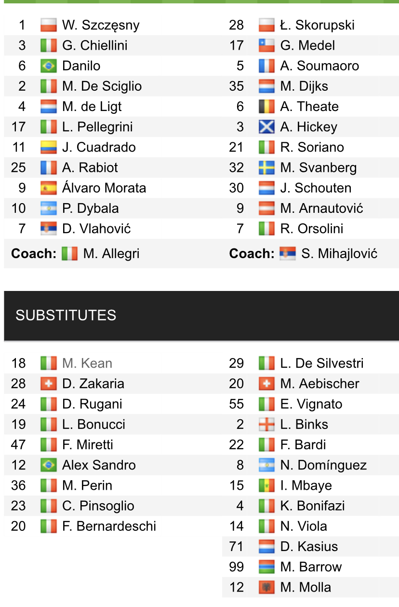Click the Polish flag beside W. Szczęsny
Screen dimensions: 399x607
49,25
